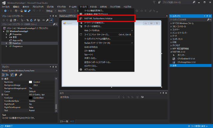
Task: Toggle word wrap in the Output panel toolbar
Action: tap(142, 97)
